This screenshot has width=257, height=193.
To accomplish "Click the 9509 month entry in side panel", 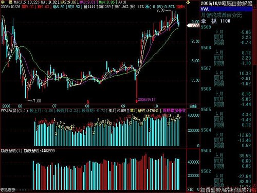I will [206, 27].
